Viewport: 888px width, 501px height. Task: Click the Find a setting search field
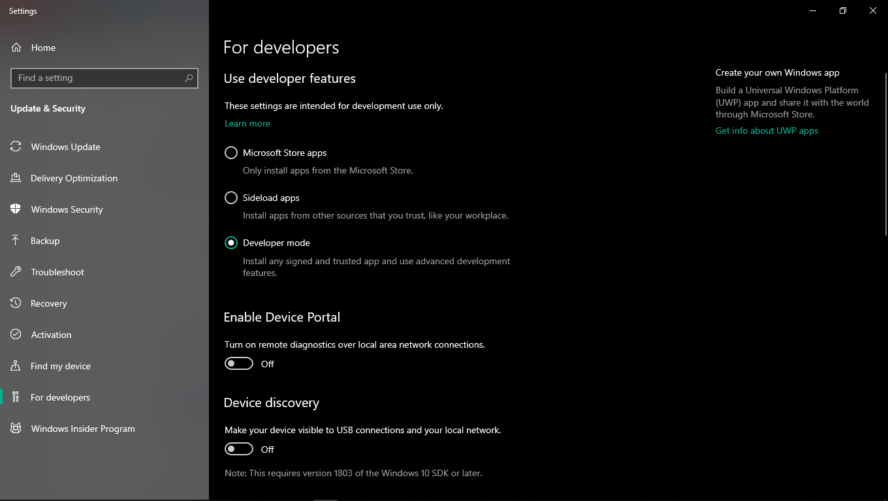pyautogui.click(x=98, y=78)
